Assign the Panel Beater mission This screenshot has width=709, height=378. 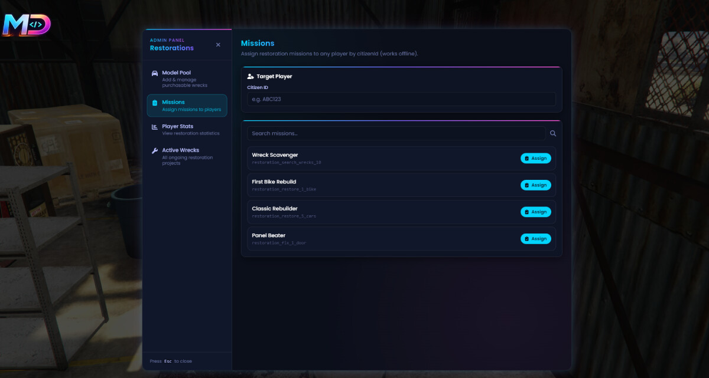535,239
